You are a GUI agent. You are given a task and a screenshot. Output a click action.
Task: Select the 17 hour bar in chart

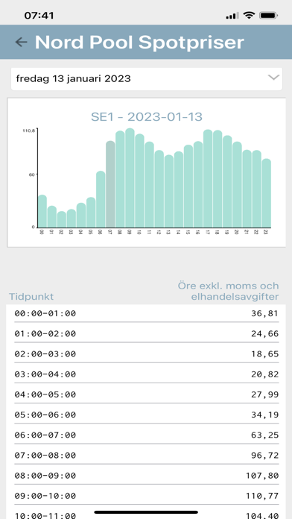pyautogui.click(x=208, y=179)
